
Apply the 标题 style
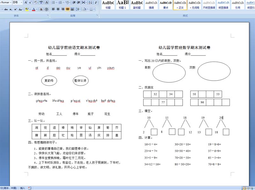coord(108,5)
